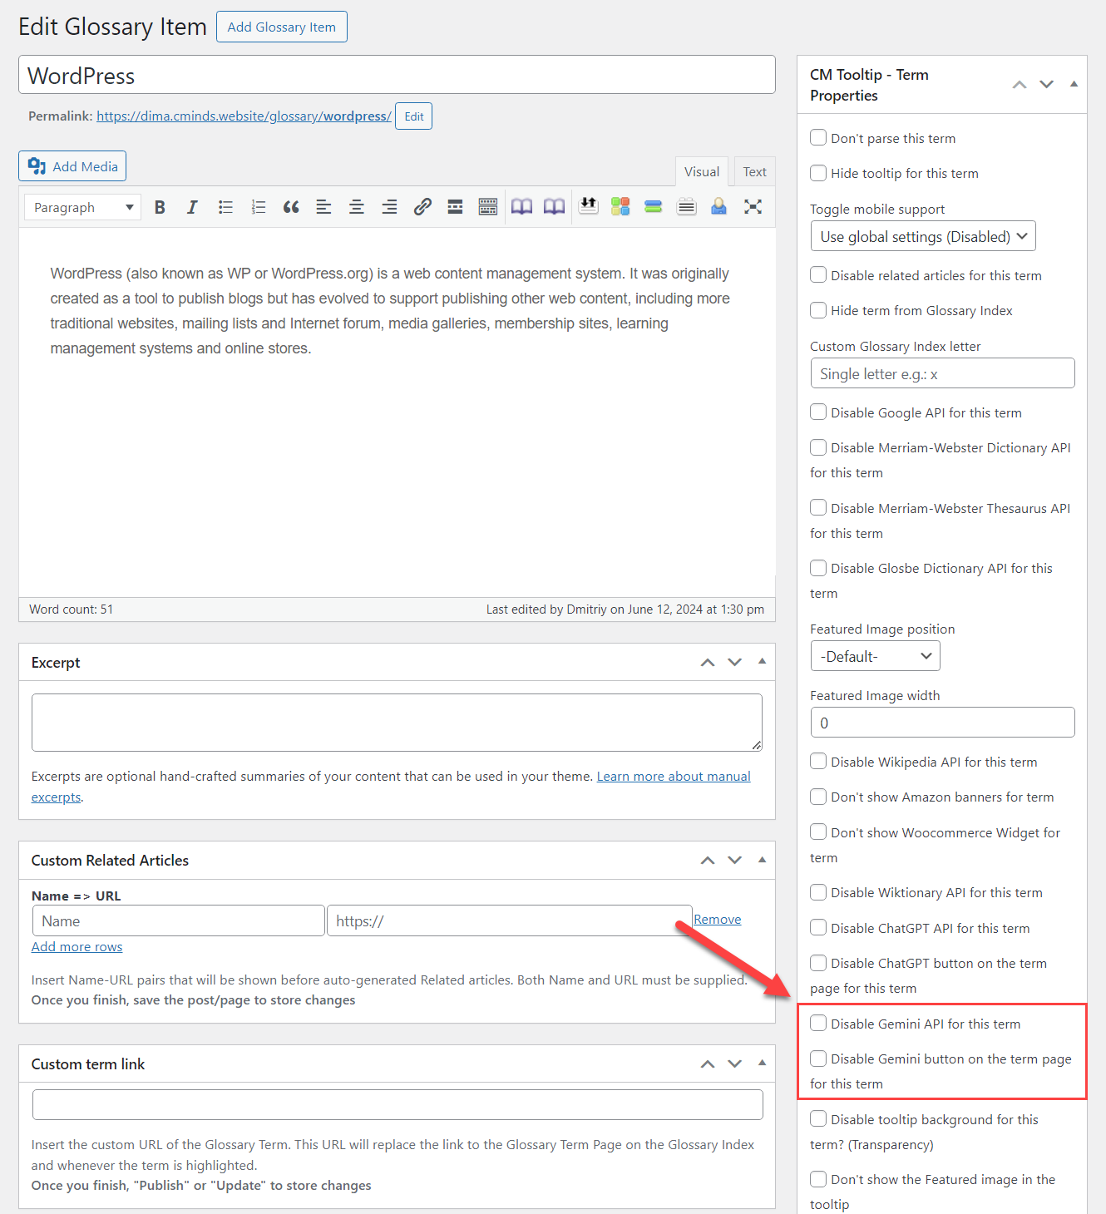Check "Hide term from Glossary Index"

click(x=818, y=309)
